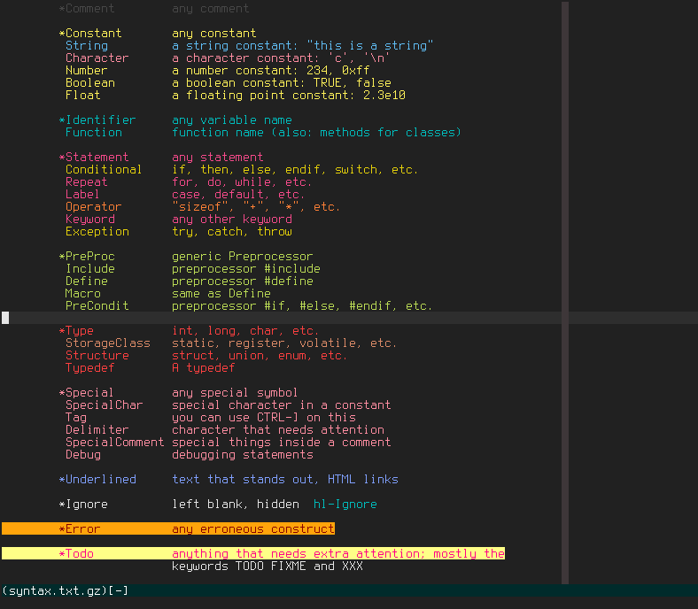Click the 'A typedef' description

(204, 368)
